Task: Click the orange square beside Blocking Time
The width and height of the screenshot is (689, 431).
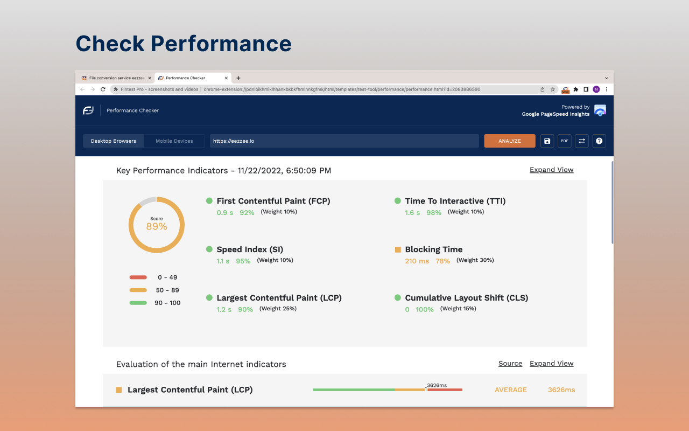Action: (398, 249)
